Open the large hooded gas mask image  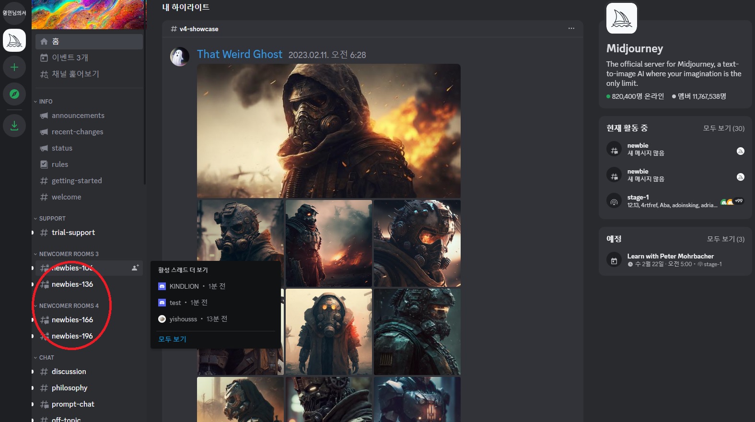pyautogui.click(x=329, y=131)
